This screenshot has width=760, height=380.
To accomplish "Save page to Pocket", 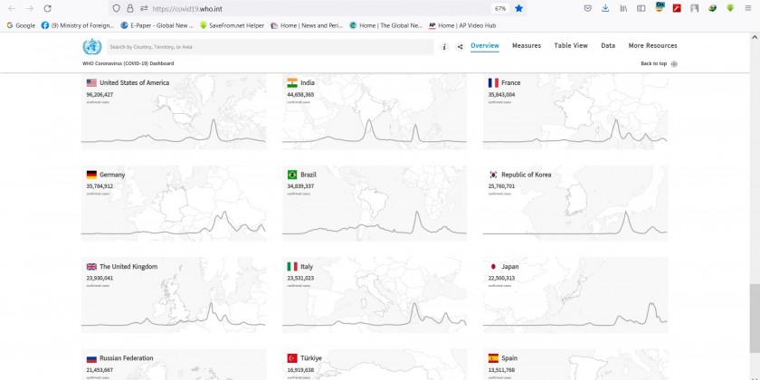I will (x=587, y=8).
